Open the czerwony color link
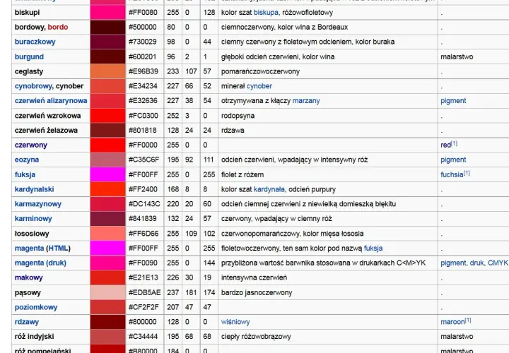 (31, 145)
